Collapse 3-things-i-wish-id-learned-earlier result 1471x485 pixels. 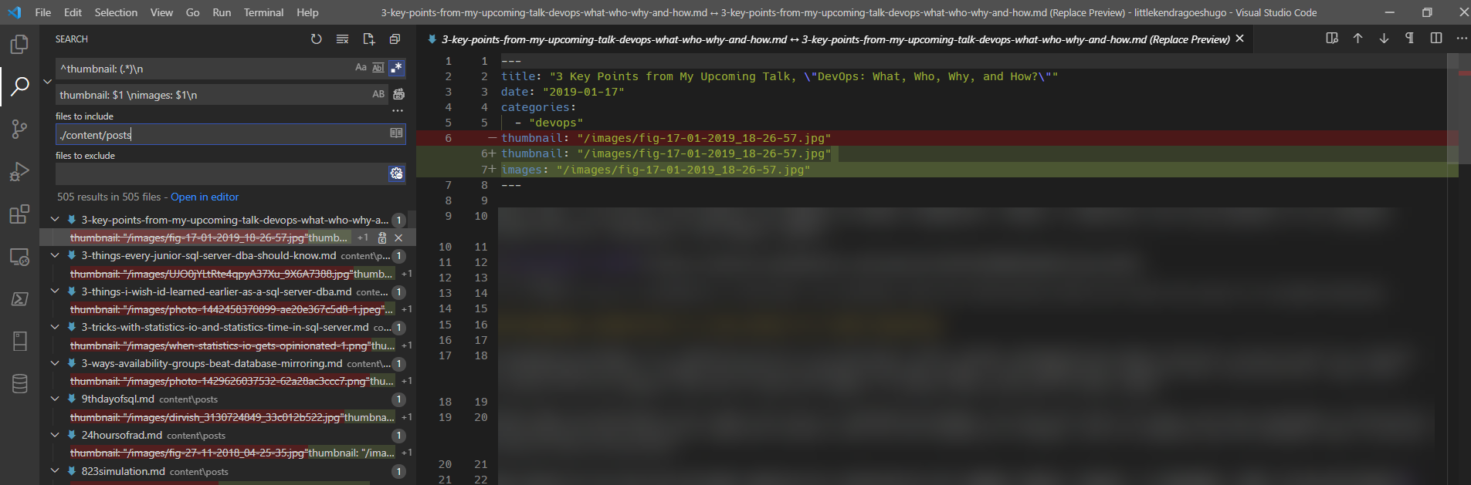[x=55, y=291]
